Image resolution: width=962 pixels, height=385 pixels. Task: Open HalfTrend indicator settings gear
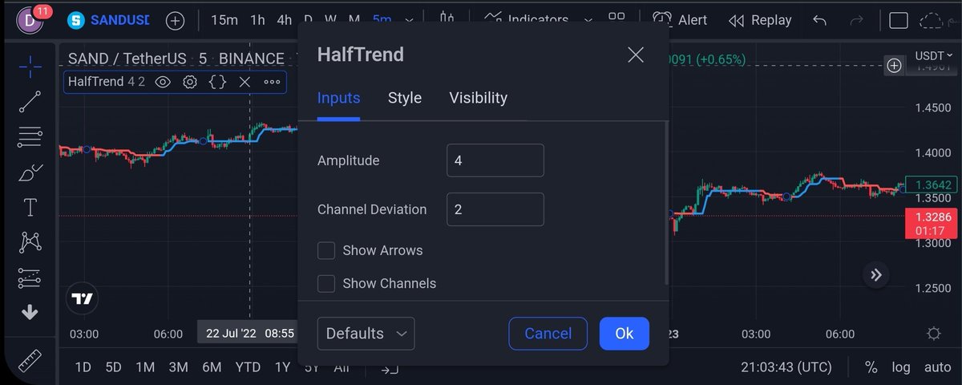[x=190, y=82]
